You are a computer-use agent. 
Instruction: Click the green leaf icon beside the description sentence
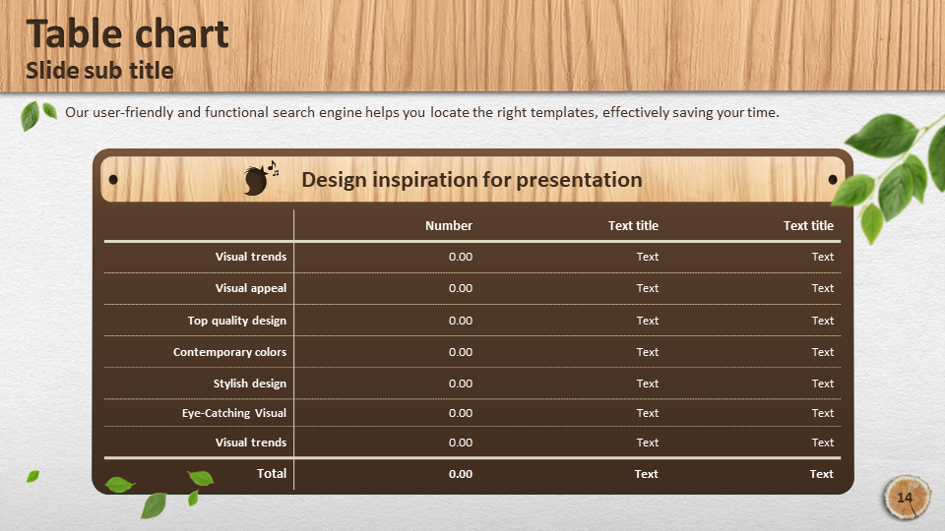click(x=37, y=115)
